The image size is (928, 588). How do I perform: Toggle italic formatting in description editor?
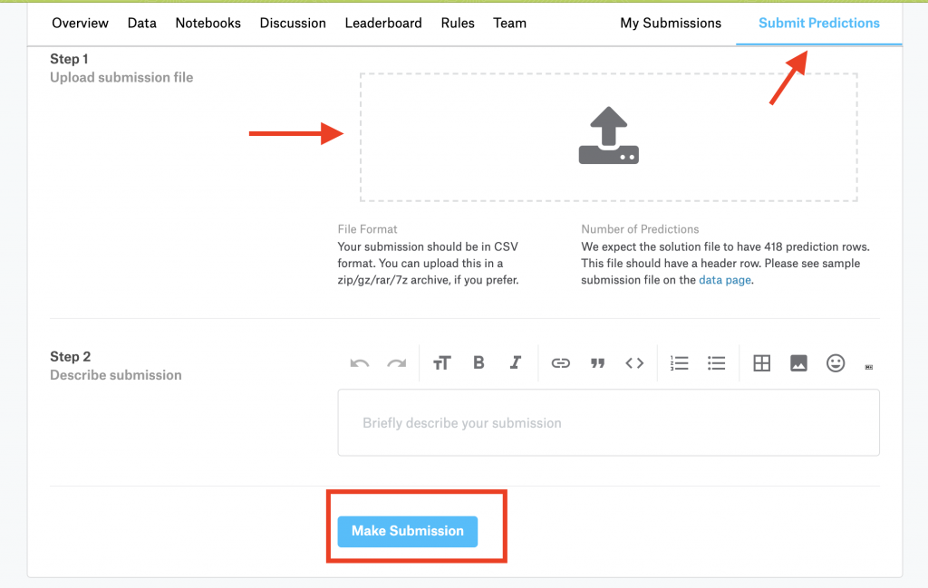tap(516, 363)
